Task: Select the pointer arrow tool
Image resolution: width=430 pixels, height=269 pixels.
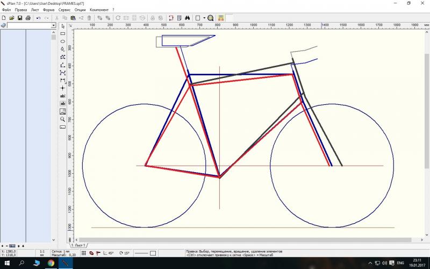Action: click(63, 26)
